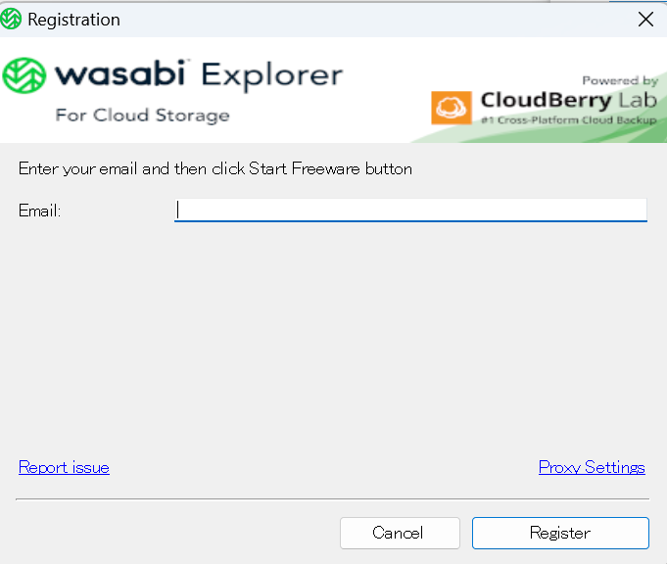667x564 pixels.
Task: Click the horizontal separator above buttons
Action: pos(333,499)
